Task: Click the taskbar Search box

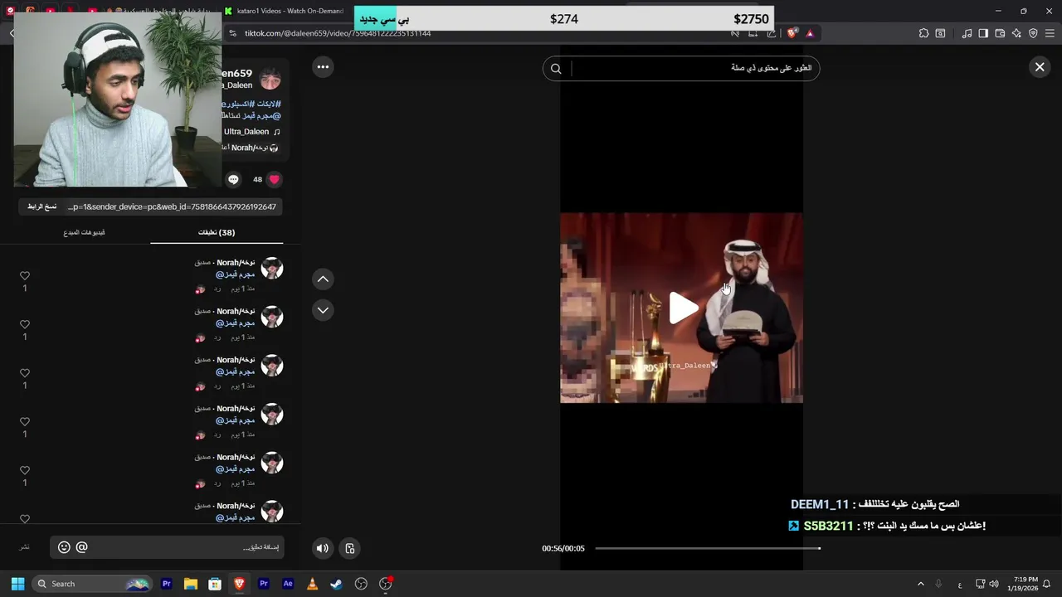Action: coord(91,584)
